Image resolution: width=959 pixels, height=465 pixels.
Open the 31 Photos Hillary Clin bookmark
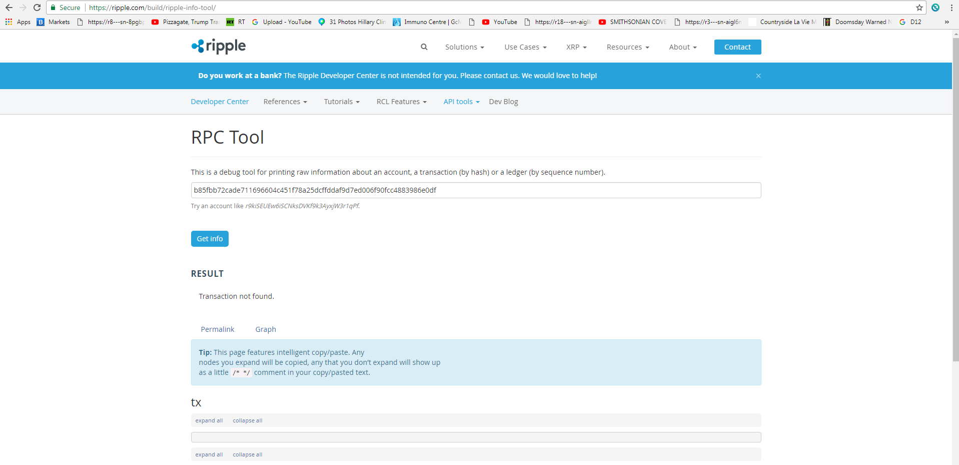click(352, 22)
